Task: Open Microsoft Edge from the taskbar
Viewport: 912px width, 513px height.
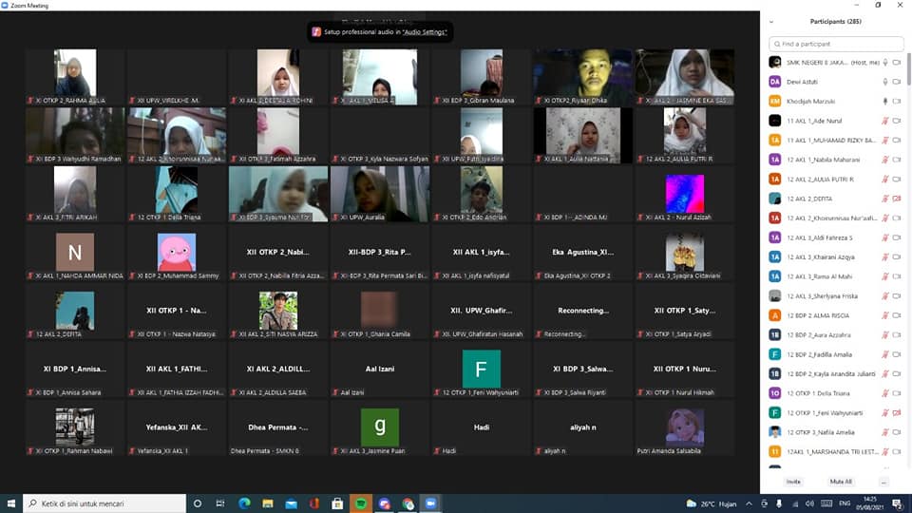Action: (244, 503)
